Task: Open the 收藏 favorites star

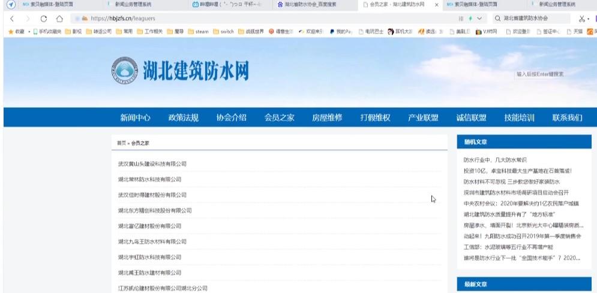Action: click(17, 31)
